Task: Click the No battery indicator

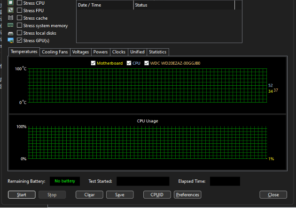Action: pos(65,181)
